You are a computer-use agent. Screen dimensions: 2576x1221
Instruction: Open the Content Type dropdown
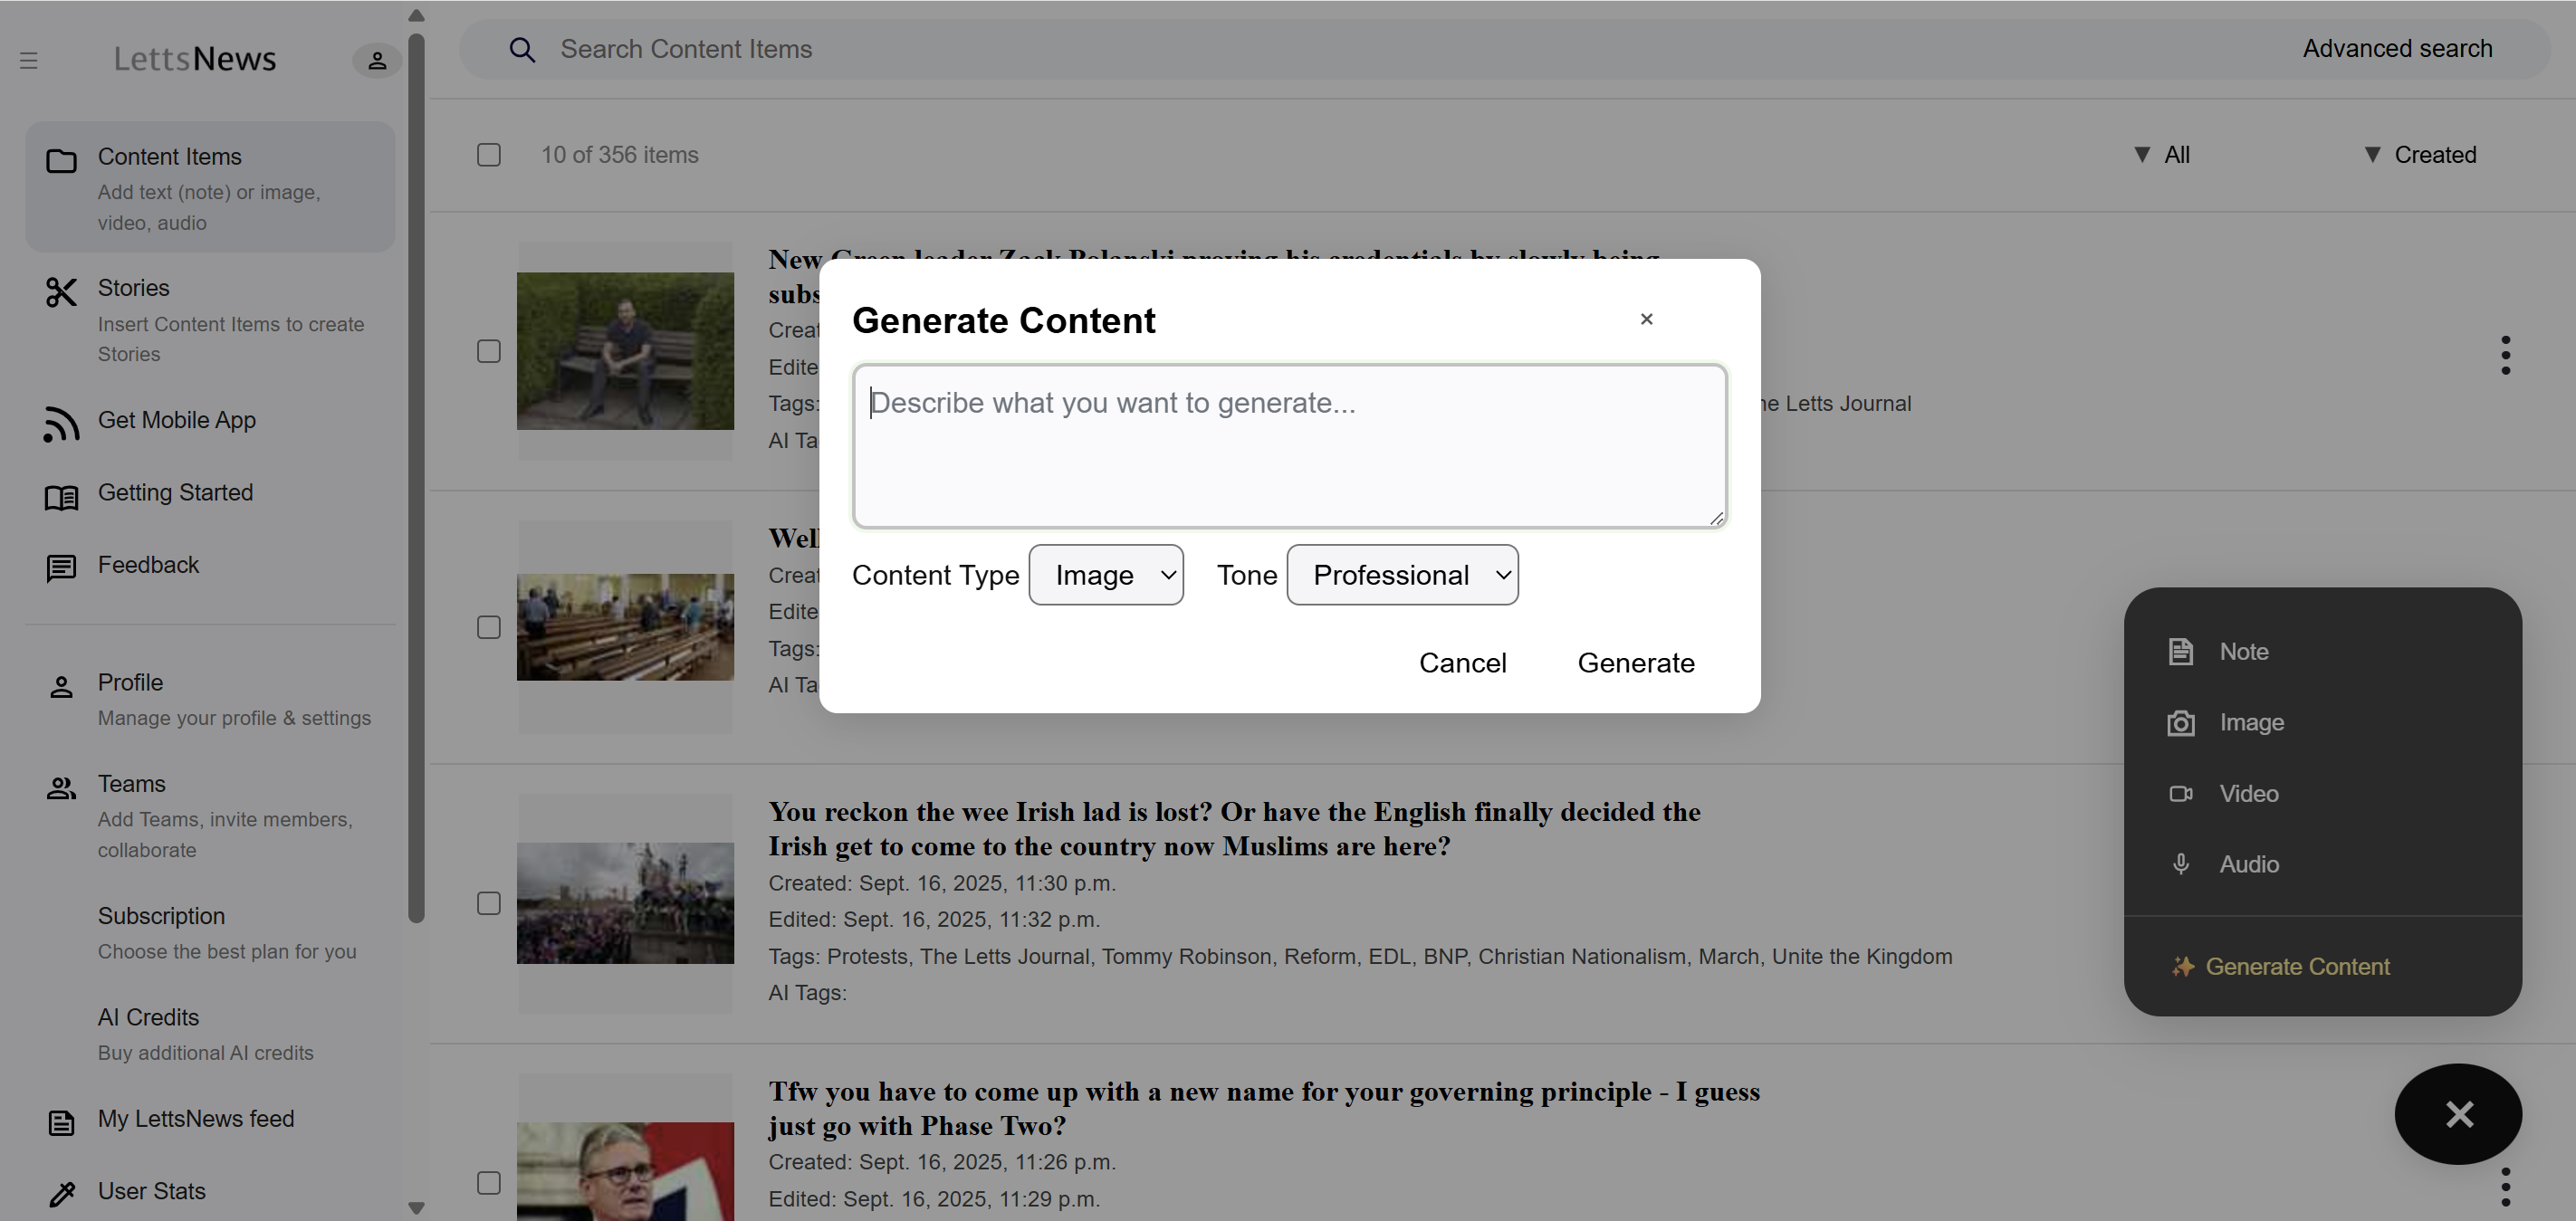(1106, 575)
